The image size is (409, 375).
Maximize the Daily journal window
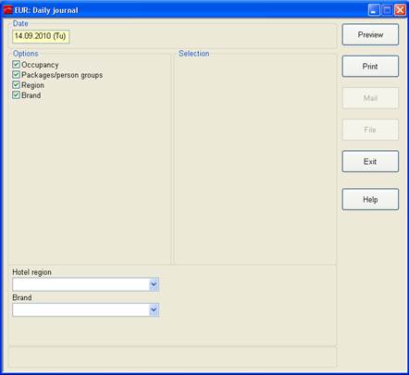pyautogui.click(x=387, y=10)
